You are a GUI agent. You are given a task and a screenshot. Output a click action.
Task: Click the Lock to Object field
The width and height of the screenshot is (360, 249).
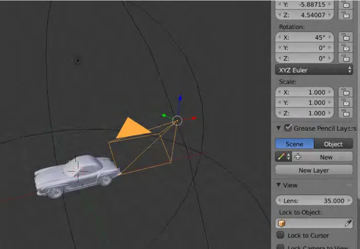point(314,223)
